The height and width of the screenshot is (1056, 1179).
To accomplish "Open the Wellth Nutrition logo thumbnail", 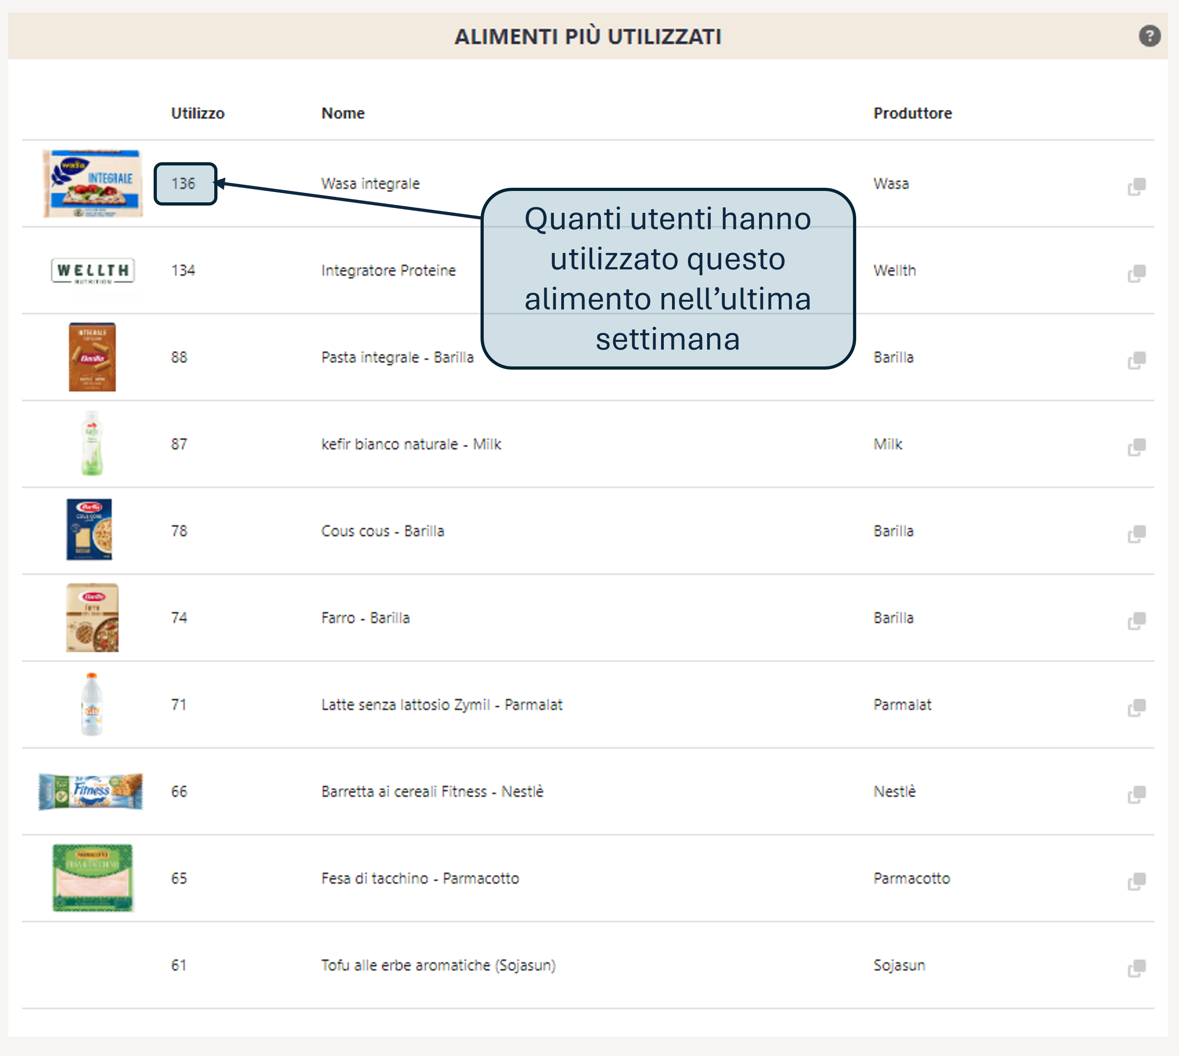I will pyautogui.click(x=93, y=271).
